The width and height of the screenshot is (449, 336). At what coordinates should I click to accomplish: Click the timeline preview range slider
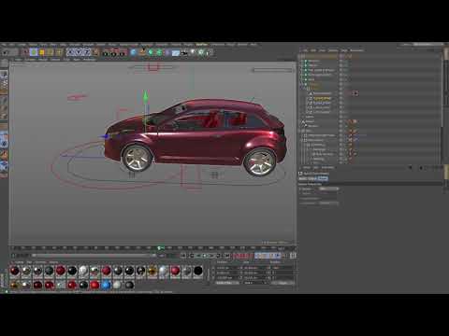pyautogui.click(x=94, y=256)
